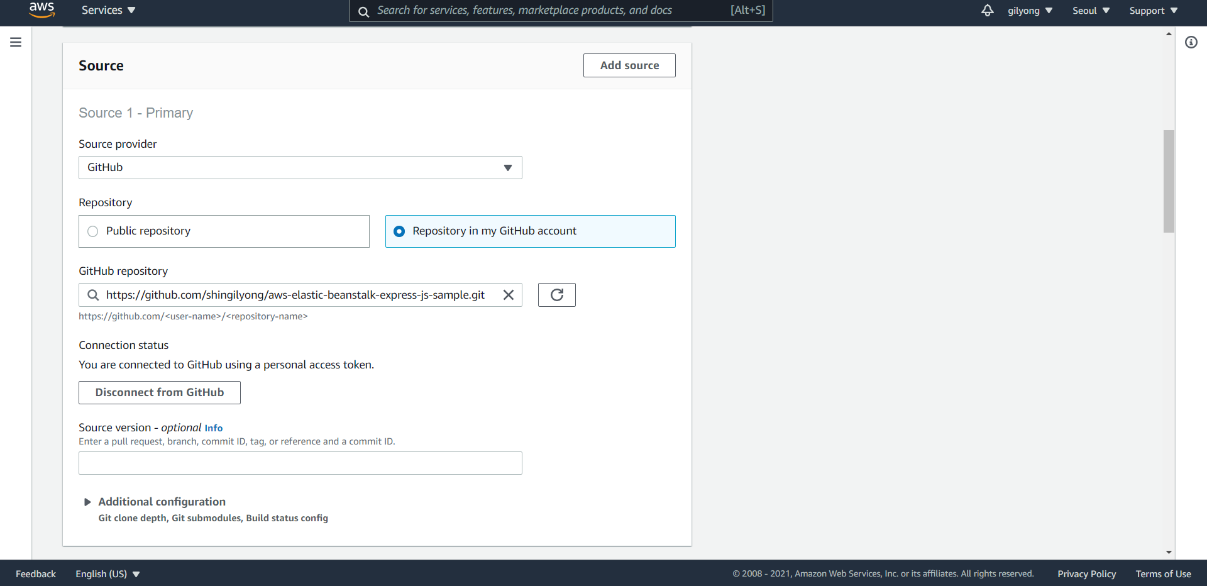Select Public repository option
Image resolution: width=1207 pixels, height=586 pixels.
pyautogui.click(x=224, y=231)
